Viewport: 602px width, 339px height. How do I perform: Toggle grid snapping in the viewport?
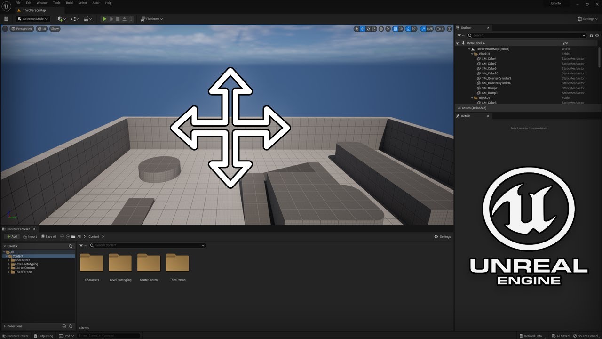click(x=395, y=29)
